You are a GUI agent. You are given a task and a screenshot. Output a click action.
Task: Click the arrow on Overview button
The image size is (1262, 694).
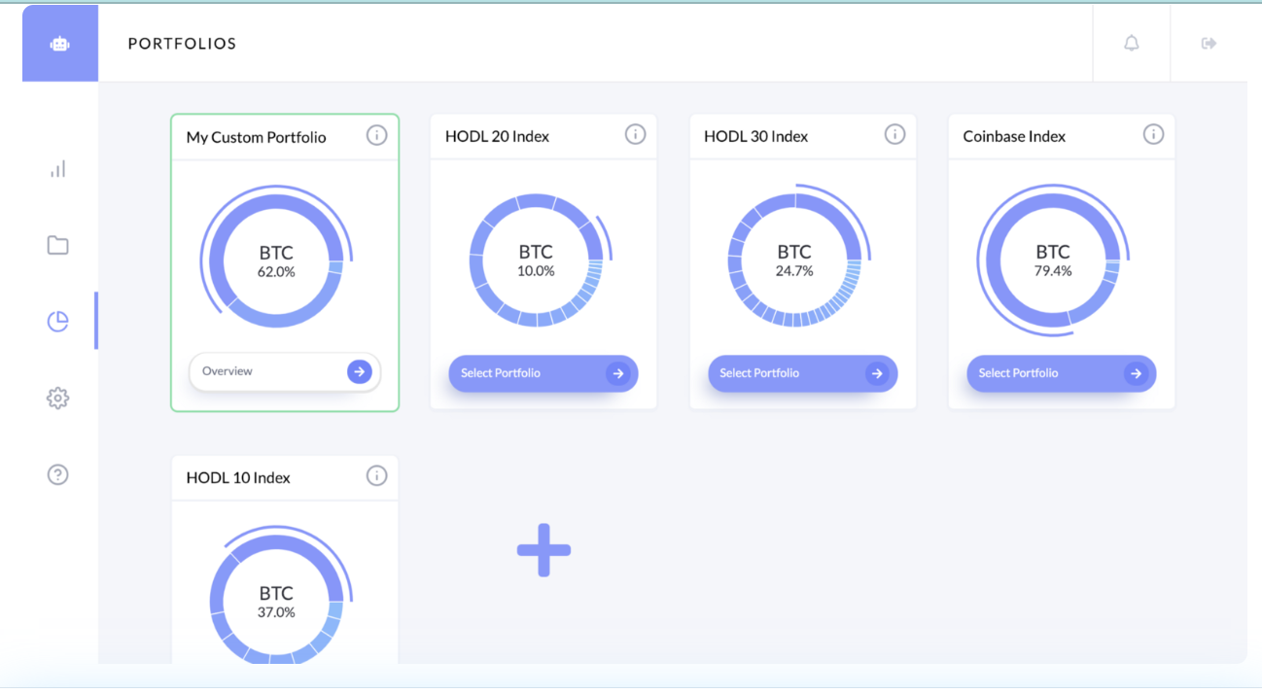[x=360, y=371]
